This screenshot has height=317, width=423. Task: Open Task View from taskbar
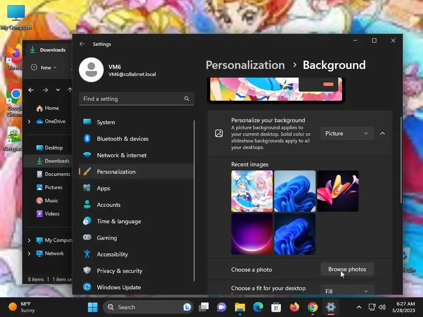pyautogui.click(x=204, y=307)
